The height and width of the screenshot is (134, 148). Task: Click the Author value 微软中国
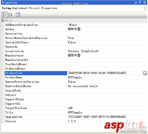[74, 29]
